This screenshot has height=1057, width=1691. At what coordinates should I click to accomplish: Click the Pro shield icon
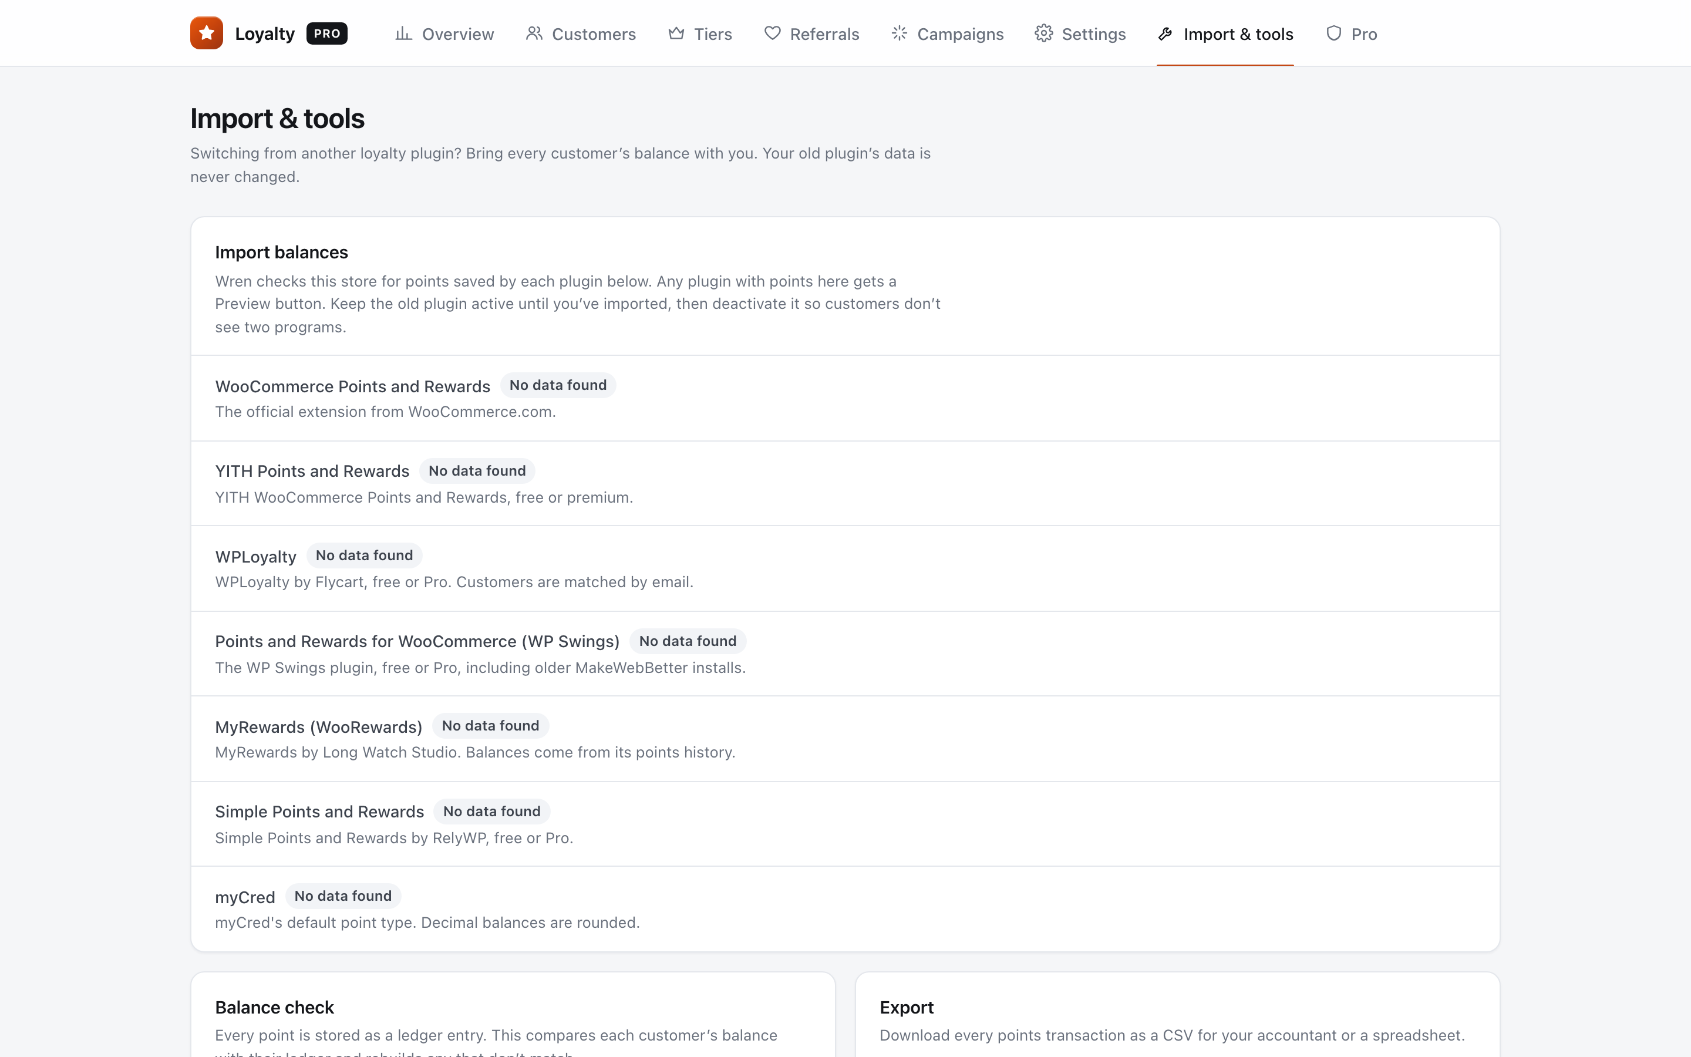tap(1333, 33)
